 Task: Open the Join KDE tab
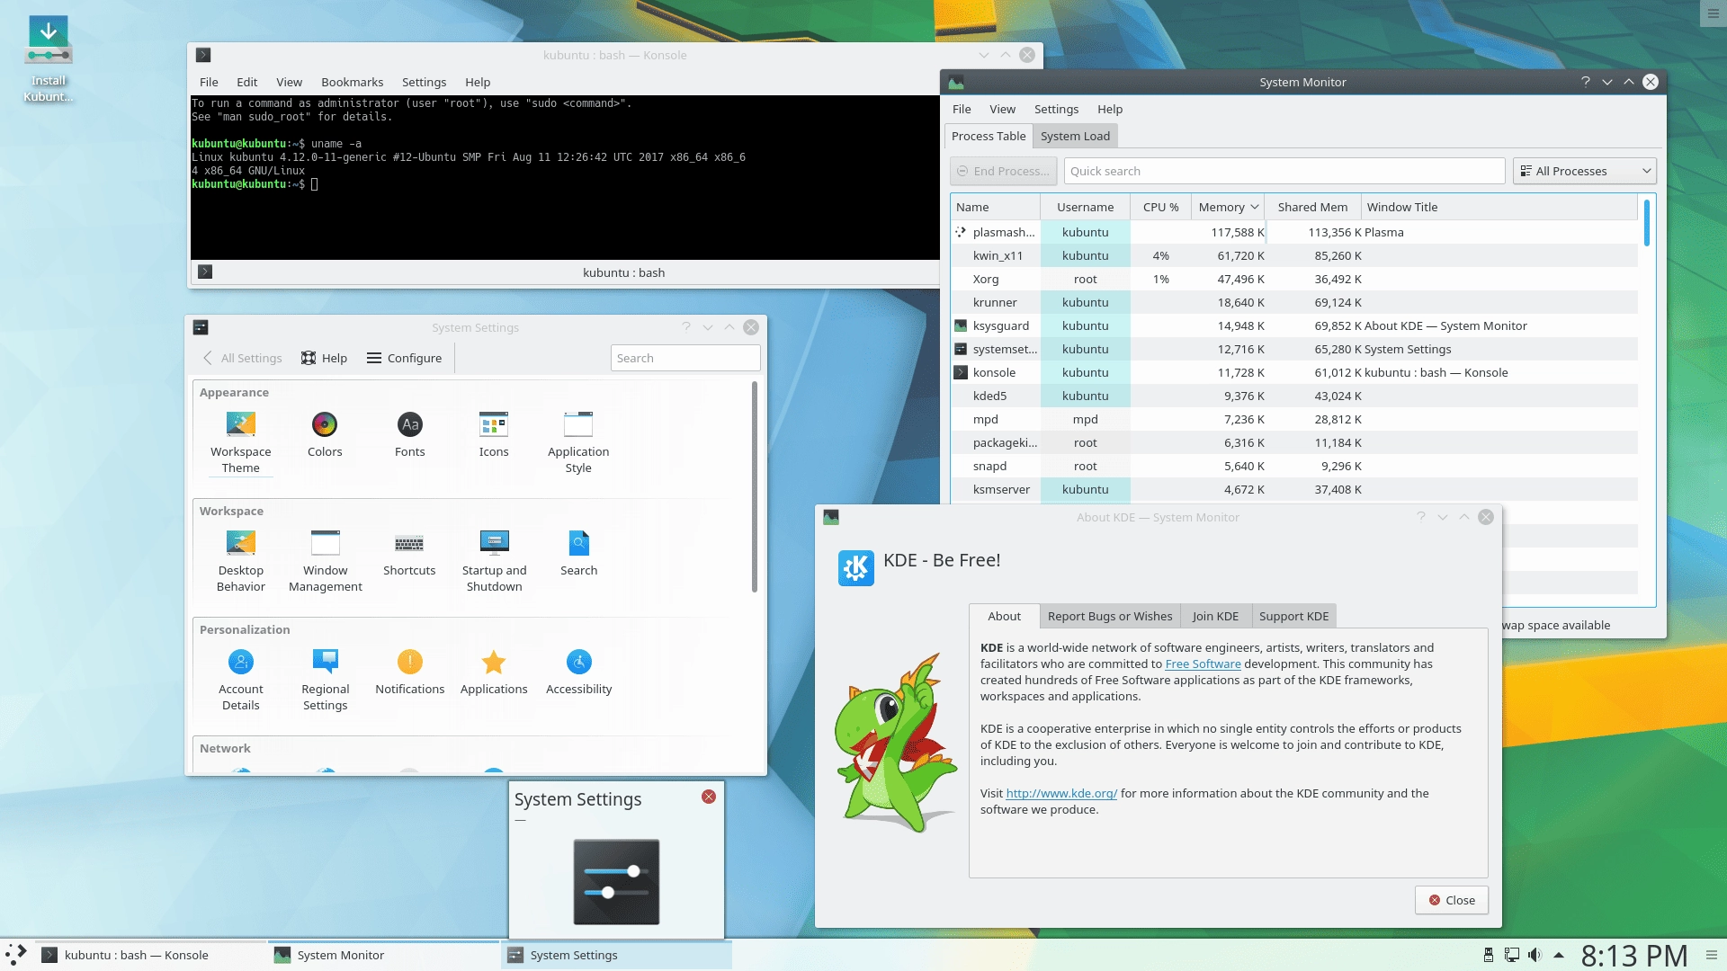[1215, 616]
